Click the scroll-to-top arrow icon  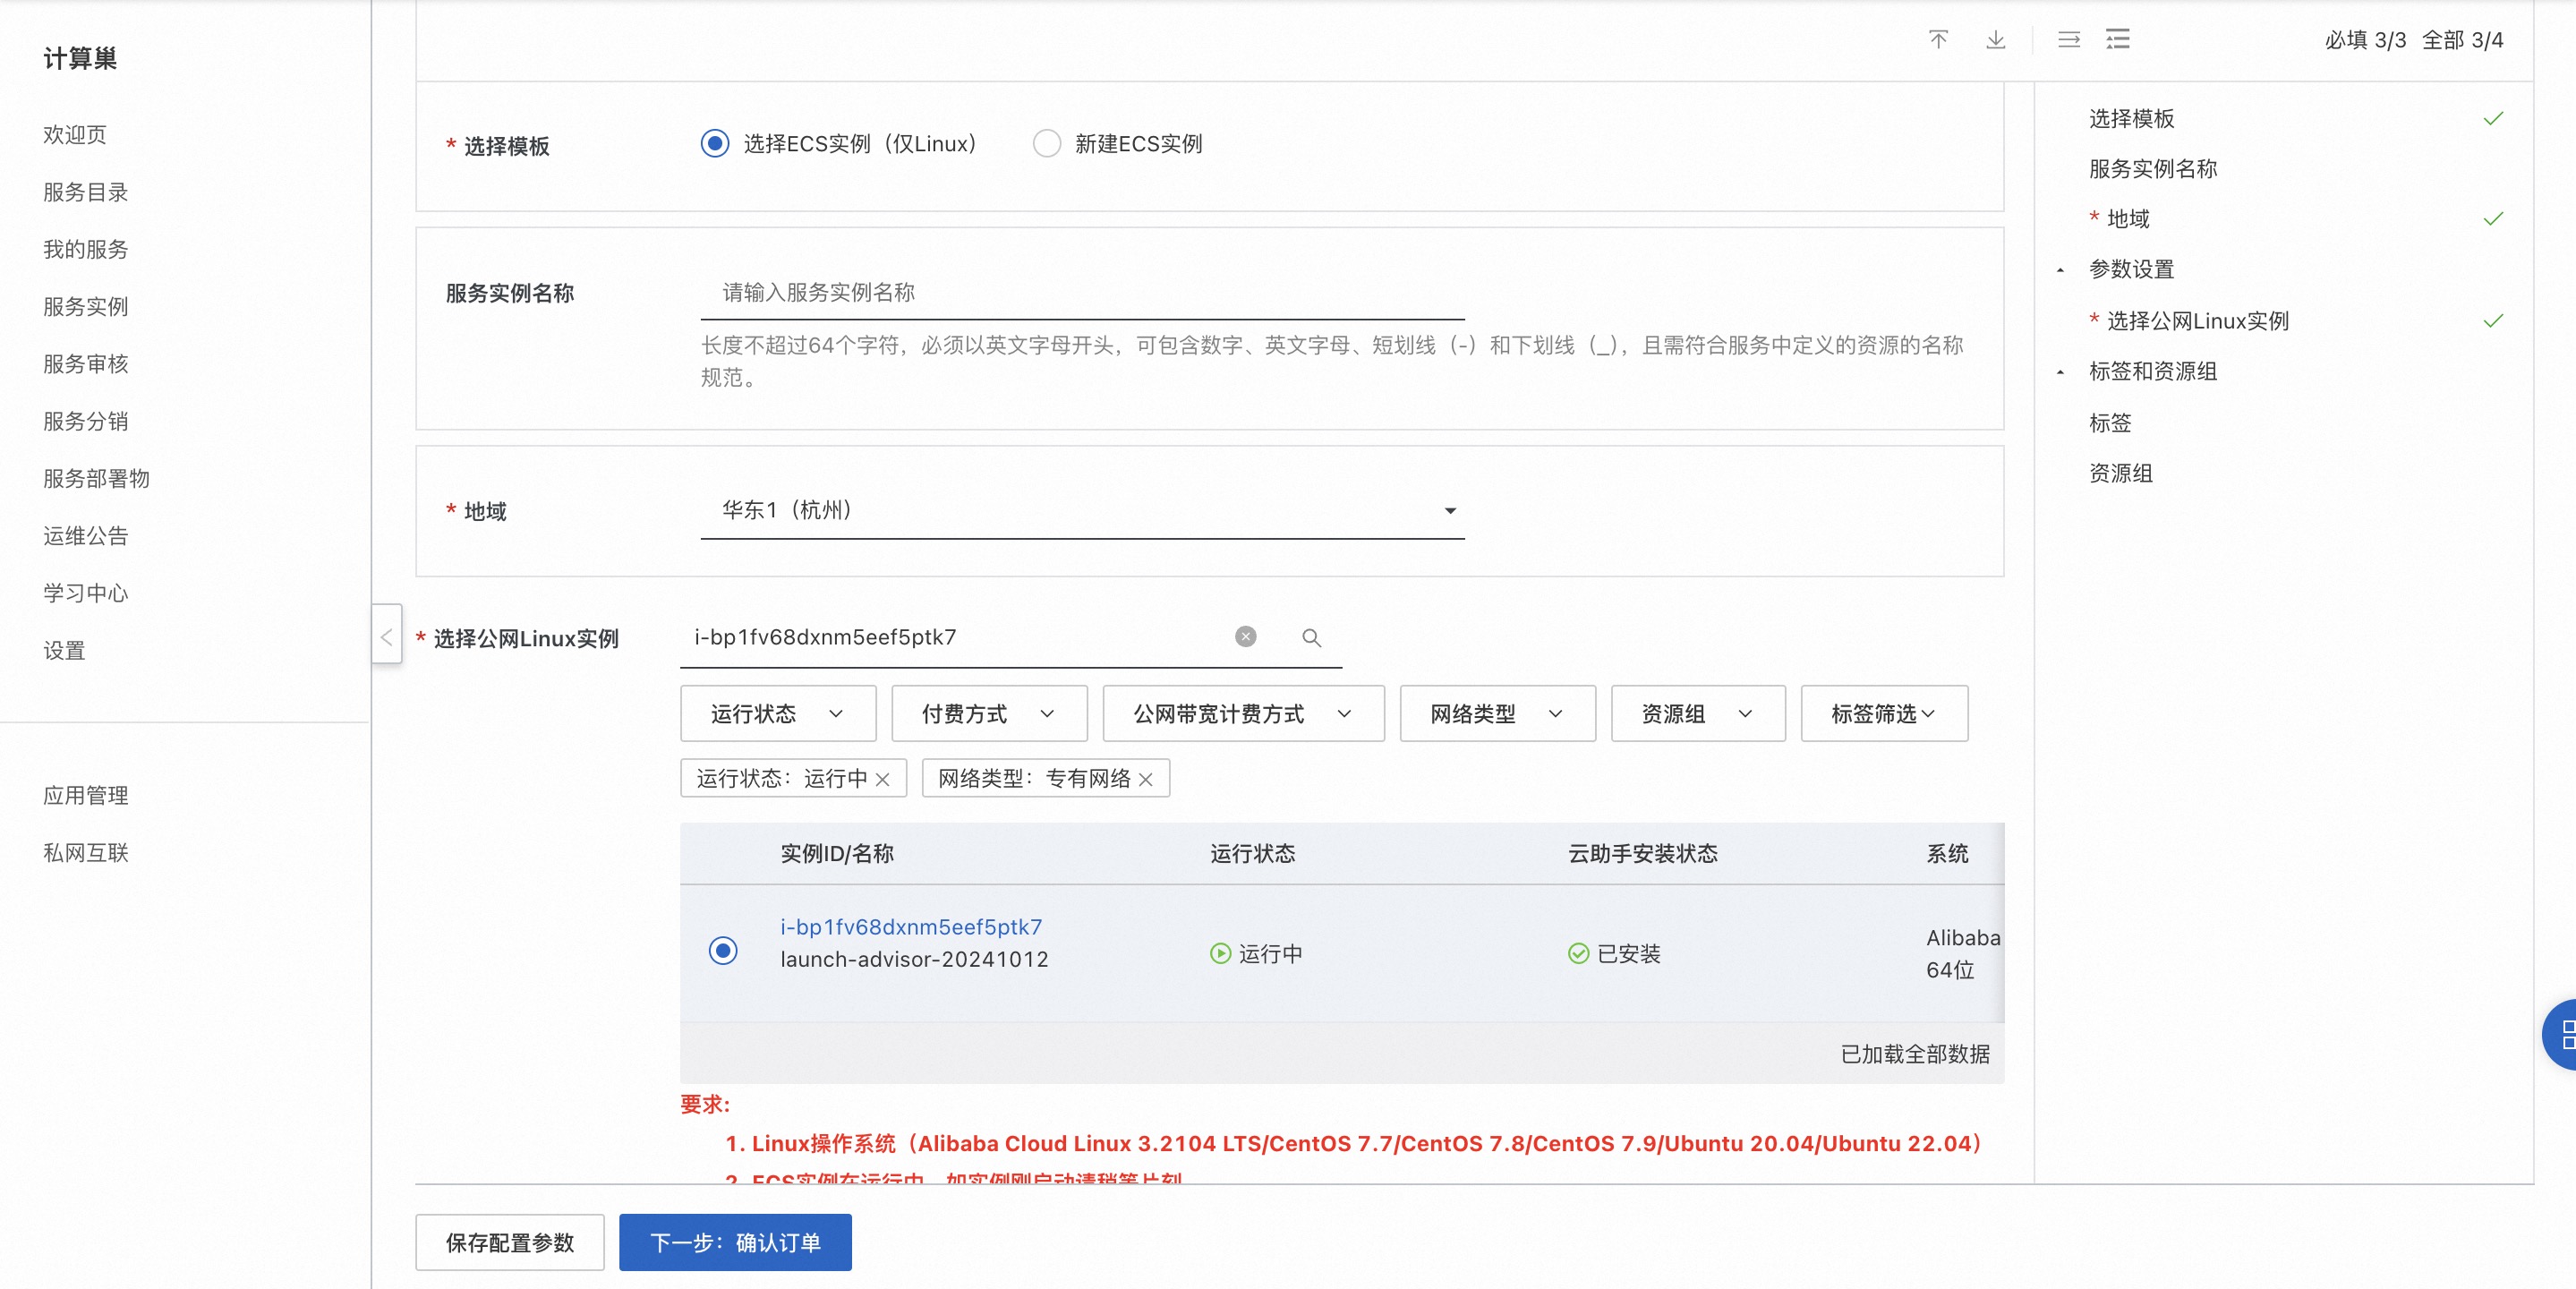pos(1938,40)
